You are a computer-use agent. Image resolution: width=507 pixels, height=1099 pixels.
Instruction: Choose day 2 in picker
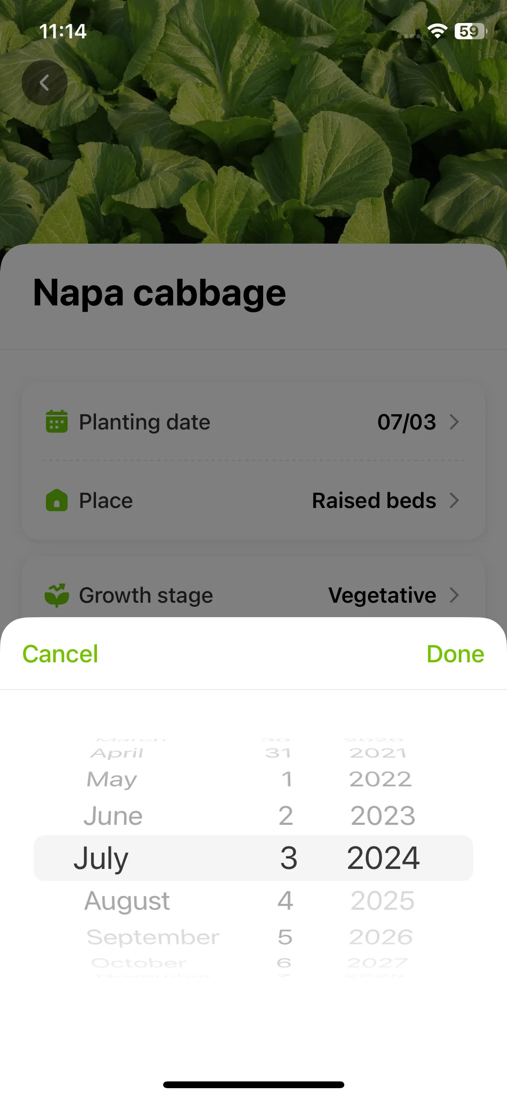point(286,816)
